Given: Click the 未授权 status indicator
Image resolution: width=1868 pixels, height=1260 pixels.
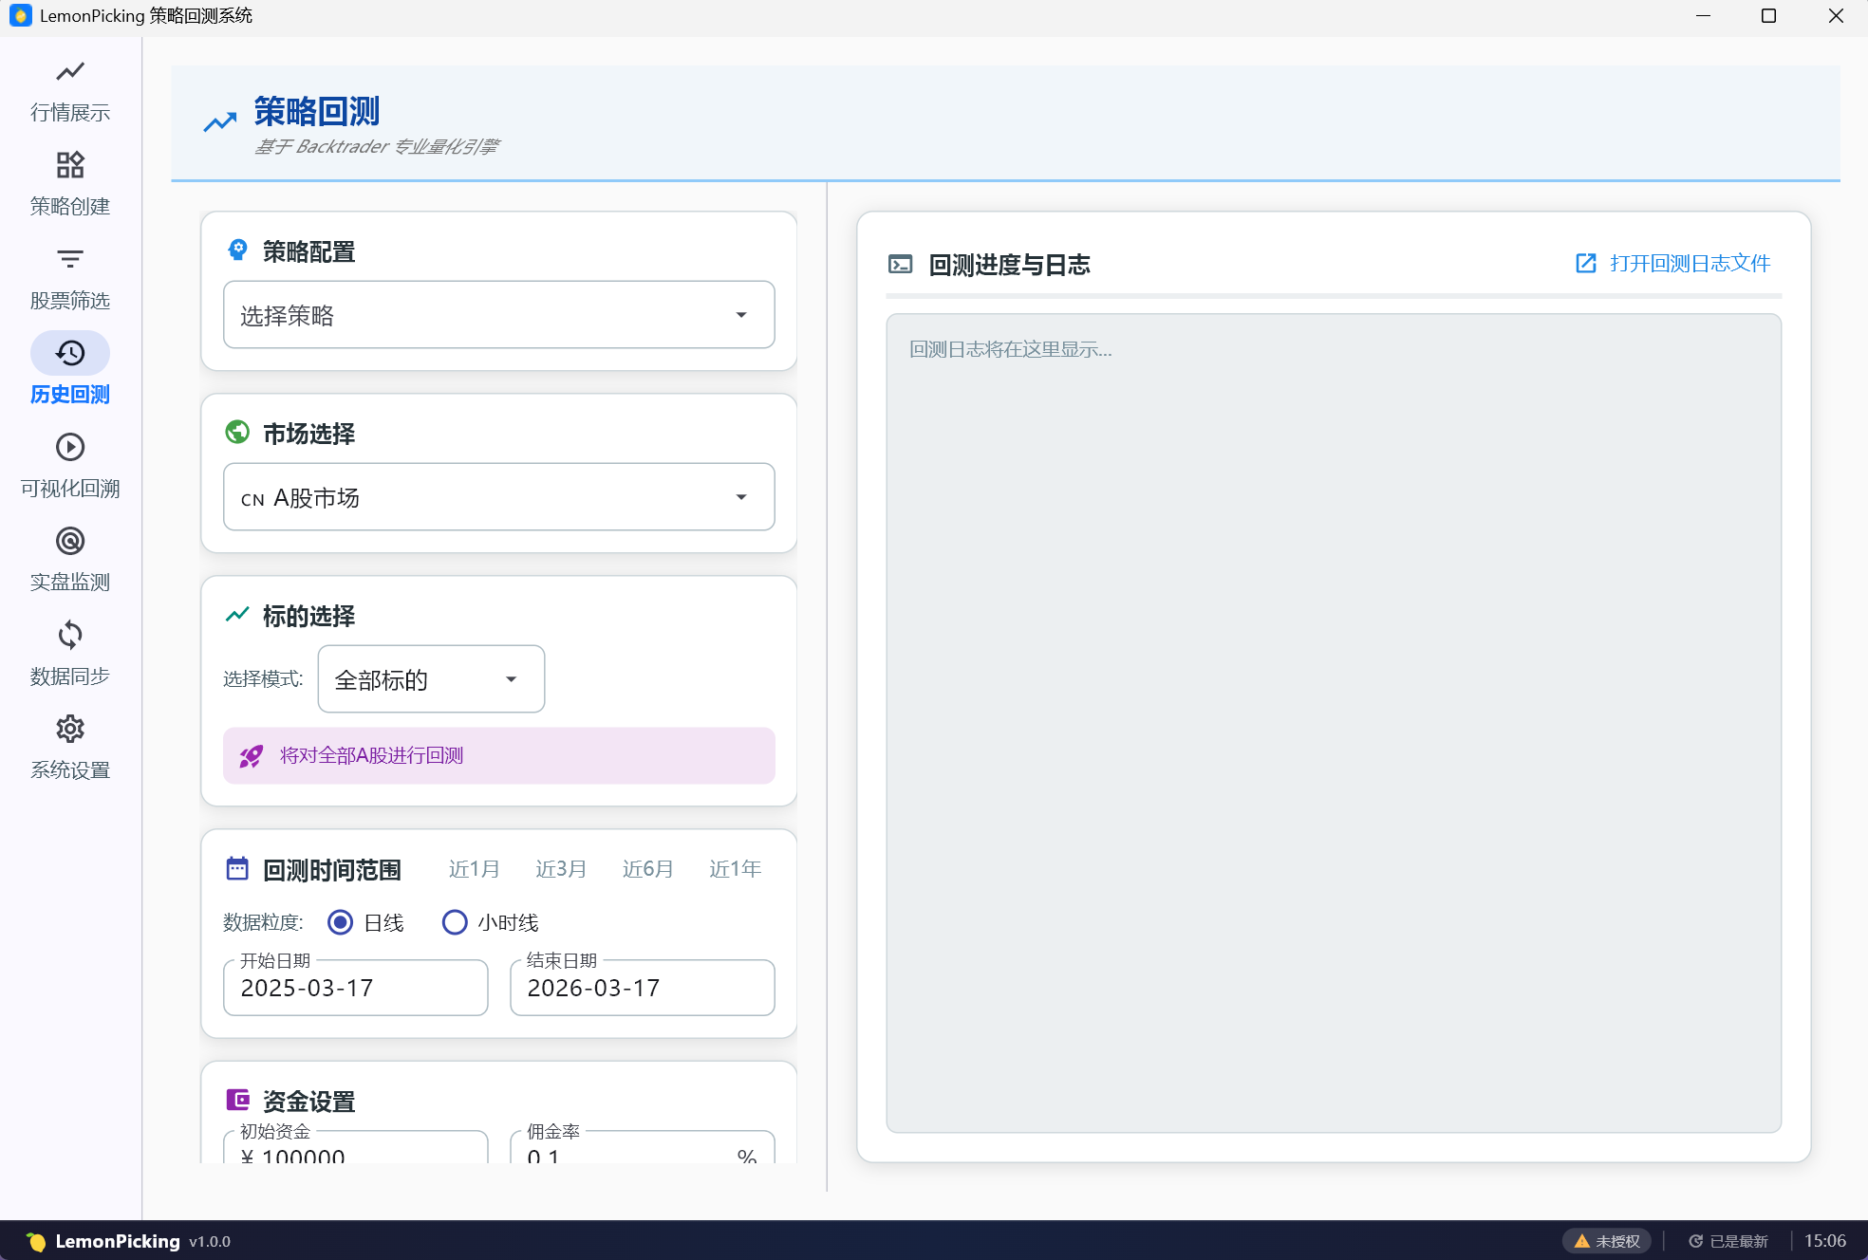Looking at the screenshot, I should 1608,1241.
